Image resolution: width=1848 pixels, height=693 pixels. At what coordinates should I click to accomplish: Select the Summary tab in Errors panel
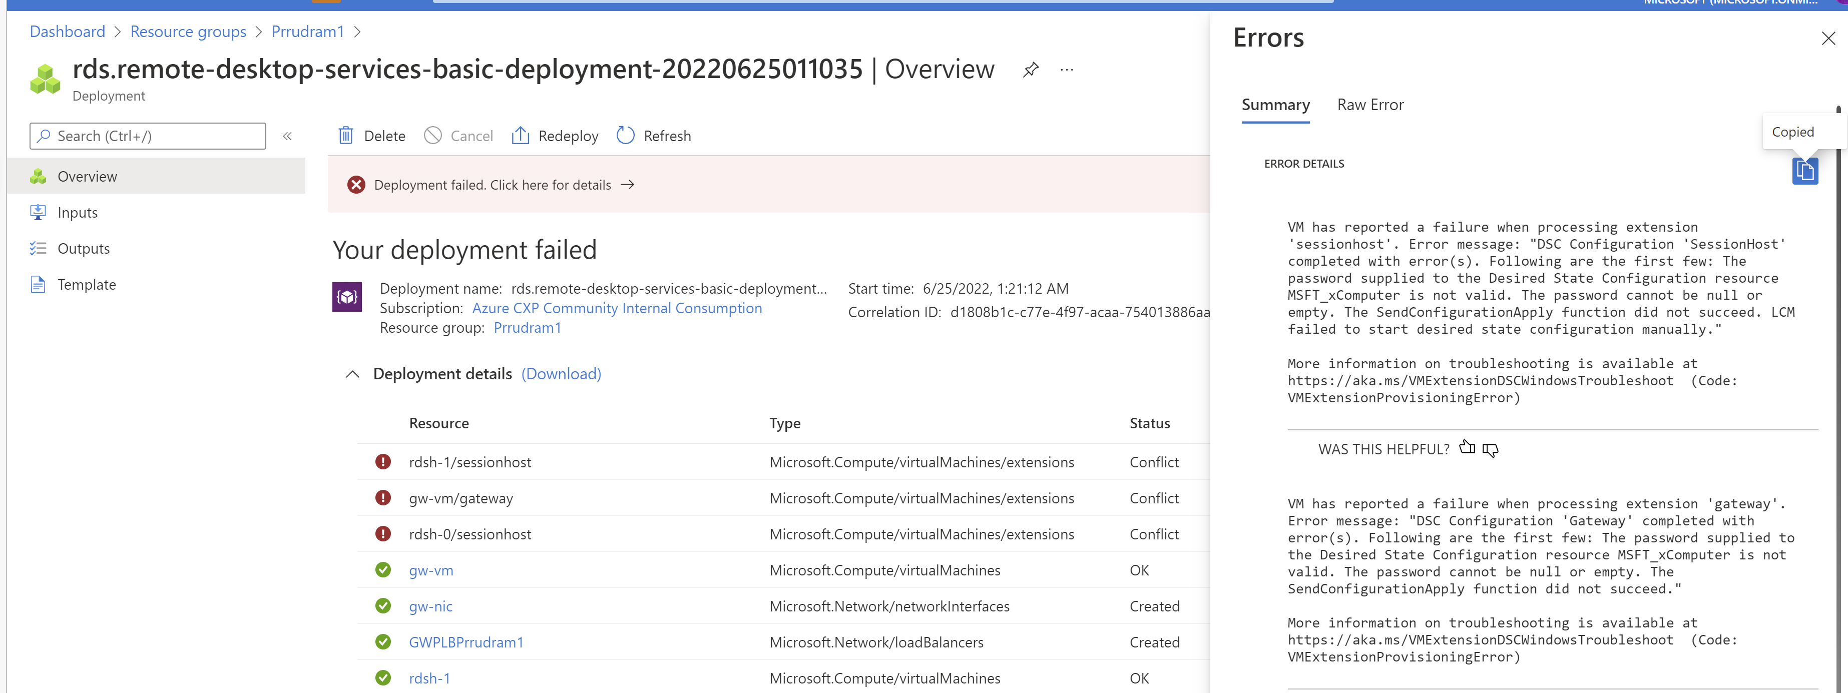click(x=1275, y=104)
